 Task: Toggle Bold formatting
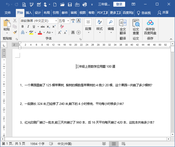pyautogui.click(x=23, y=27)
